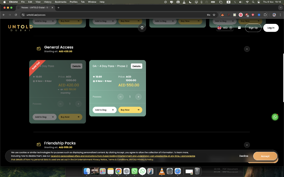View Details of GA Phase 2 pass
The height and width of the screenshot is (177, 284).
[136, 66]
